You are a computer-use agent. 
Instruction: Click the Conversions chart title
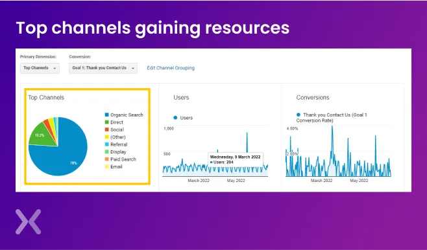313,98
